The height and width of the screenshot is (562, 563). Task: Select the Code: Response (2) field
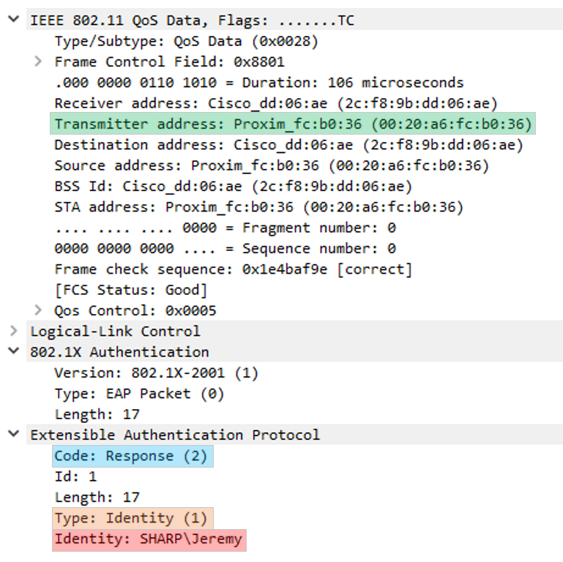[133, 456]
